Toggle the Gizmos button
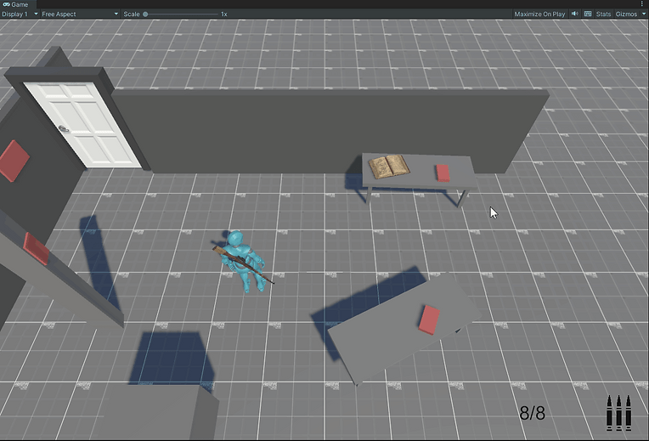The height and width of the screenshot is (441, 649). point(626,14)
